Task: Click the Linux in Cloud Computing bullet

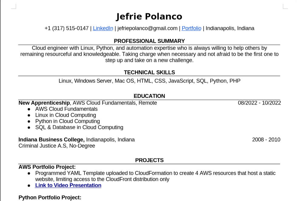Action: point(65,115)
